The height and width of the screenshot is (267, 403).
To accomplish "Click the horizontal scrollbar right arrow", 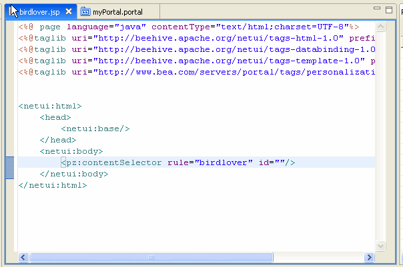I will tap(369, 257).
